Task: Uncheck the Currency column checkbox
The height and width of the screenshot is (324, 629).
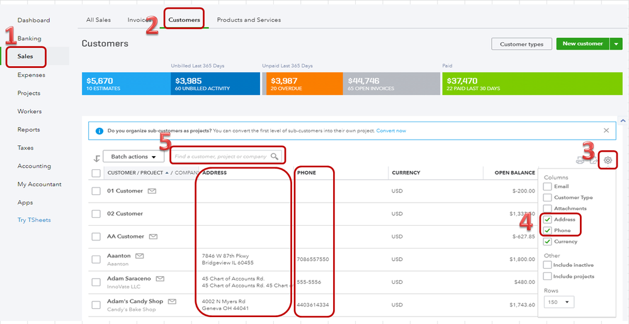Action: (547, 242)
